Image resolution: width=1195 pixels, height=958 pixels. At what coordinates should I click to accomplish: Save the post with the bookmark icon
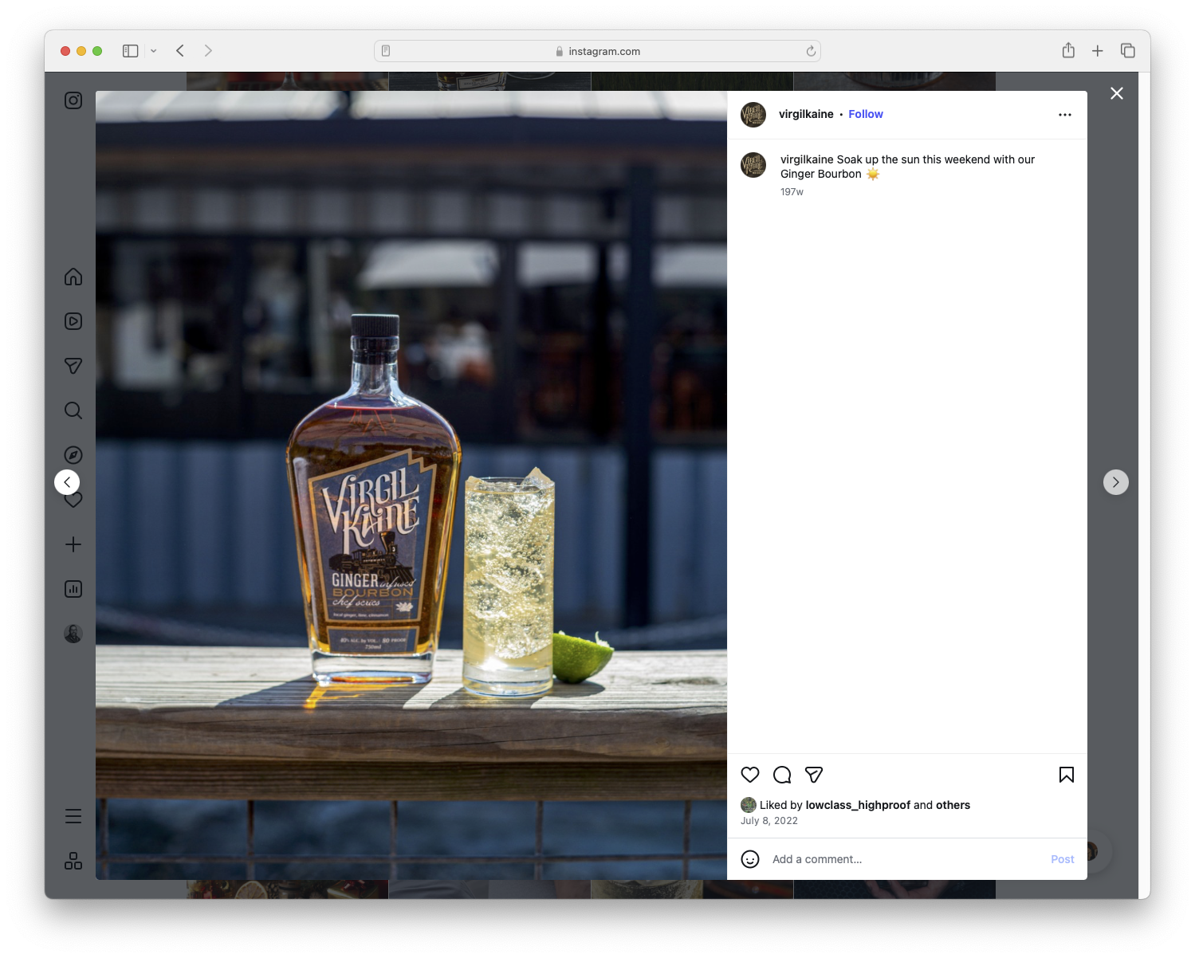1066,774
